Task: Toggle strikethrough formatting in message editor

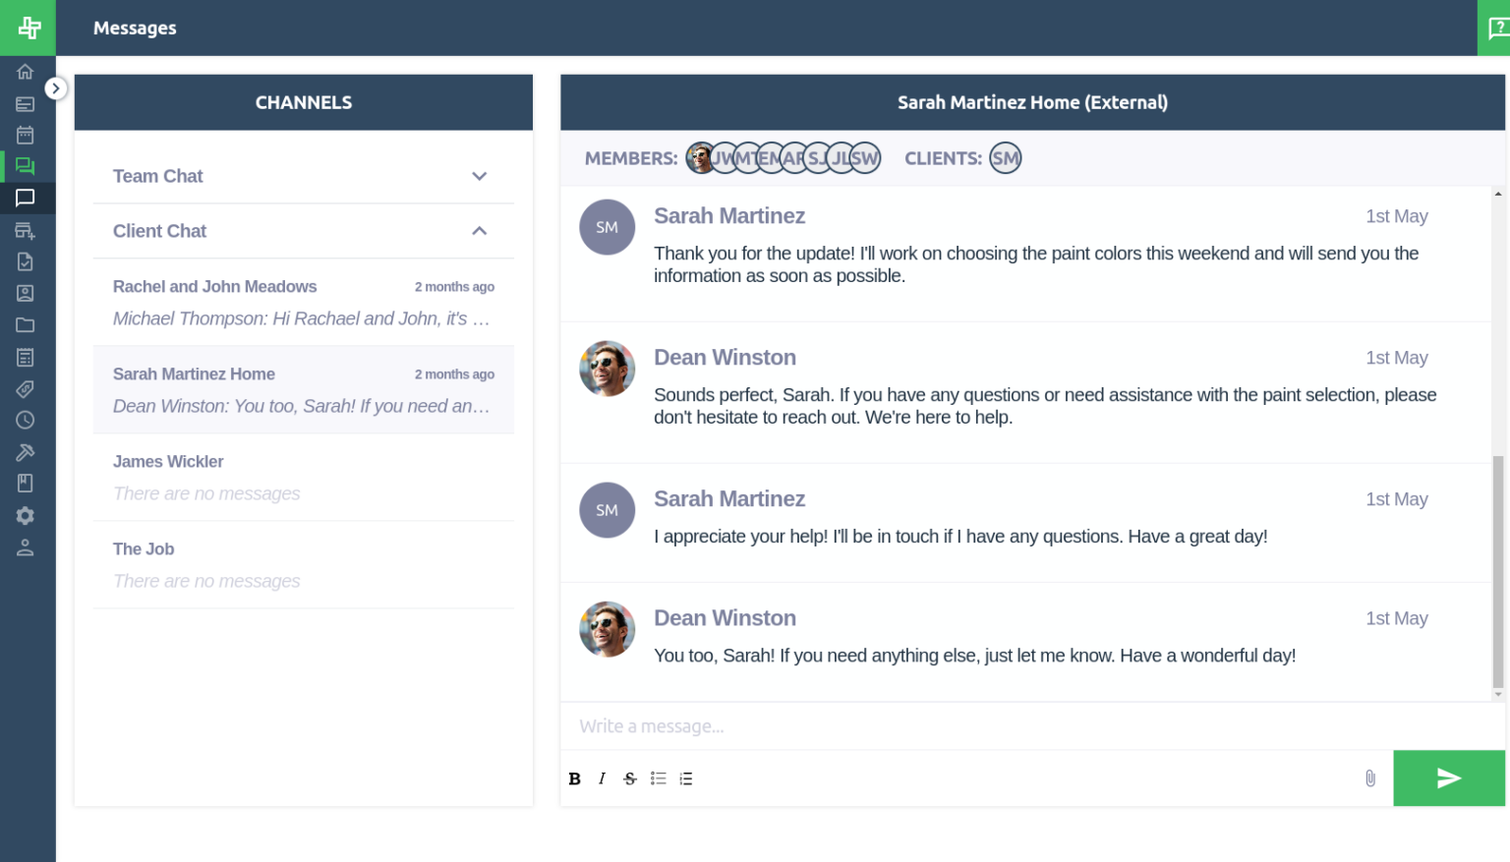Action: click(x=630, y=778)
